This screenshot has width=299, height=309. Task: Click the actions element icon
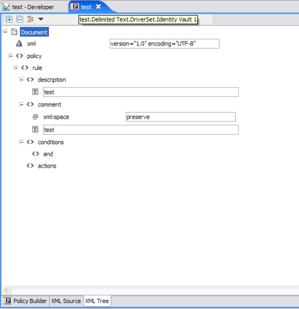(x=30, y=165)
